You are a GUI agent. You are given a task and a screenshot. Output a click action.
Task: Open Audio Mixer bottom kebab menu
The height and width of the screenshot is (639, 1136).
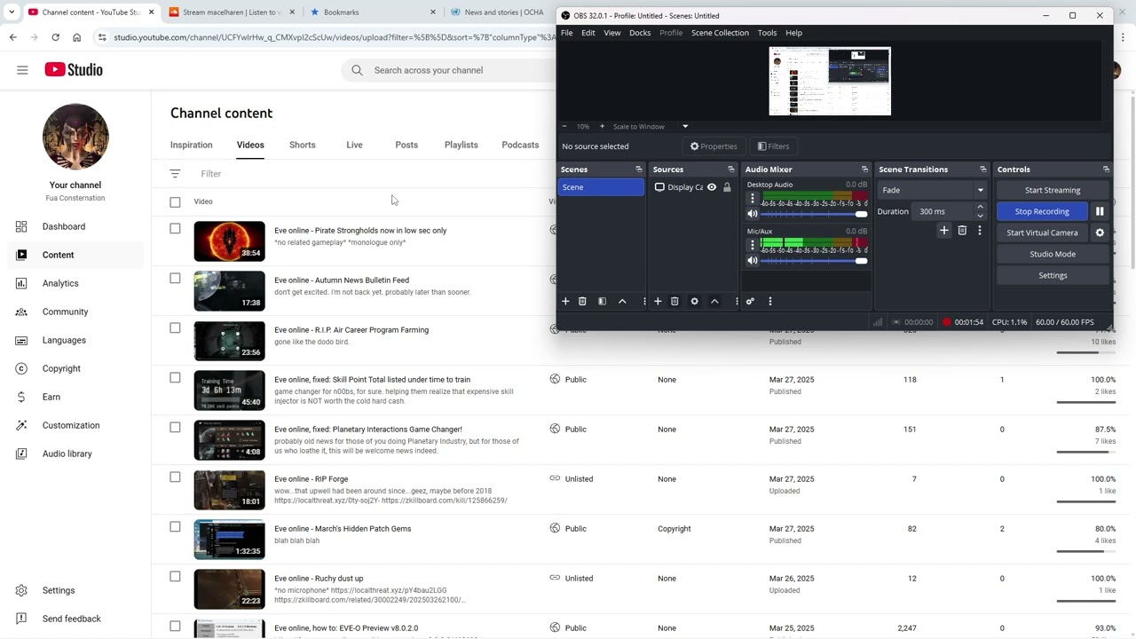(x=770, y=302)
